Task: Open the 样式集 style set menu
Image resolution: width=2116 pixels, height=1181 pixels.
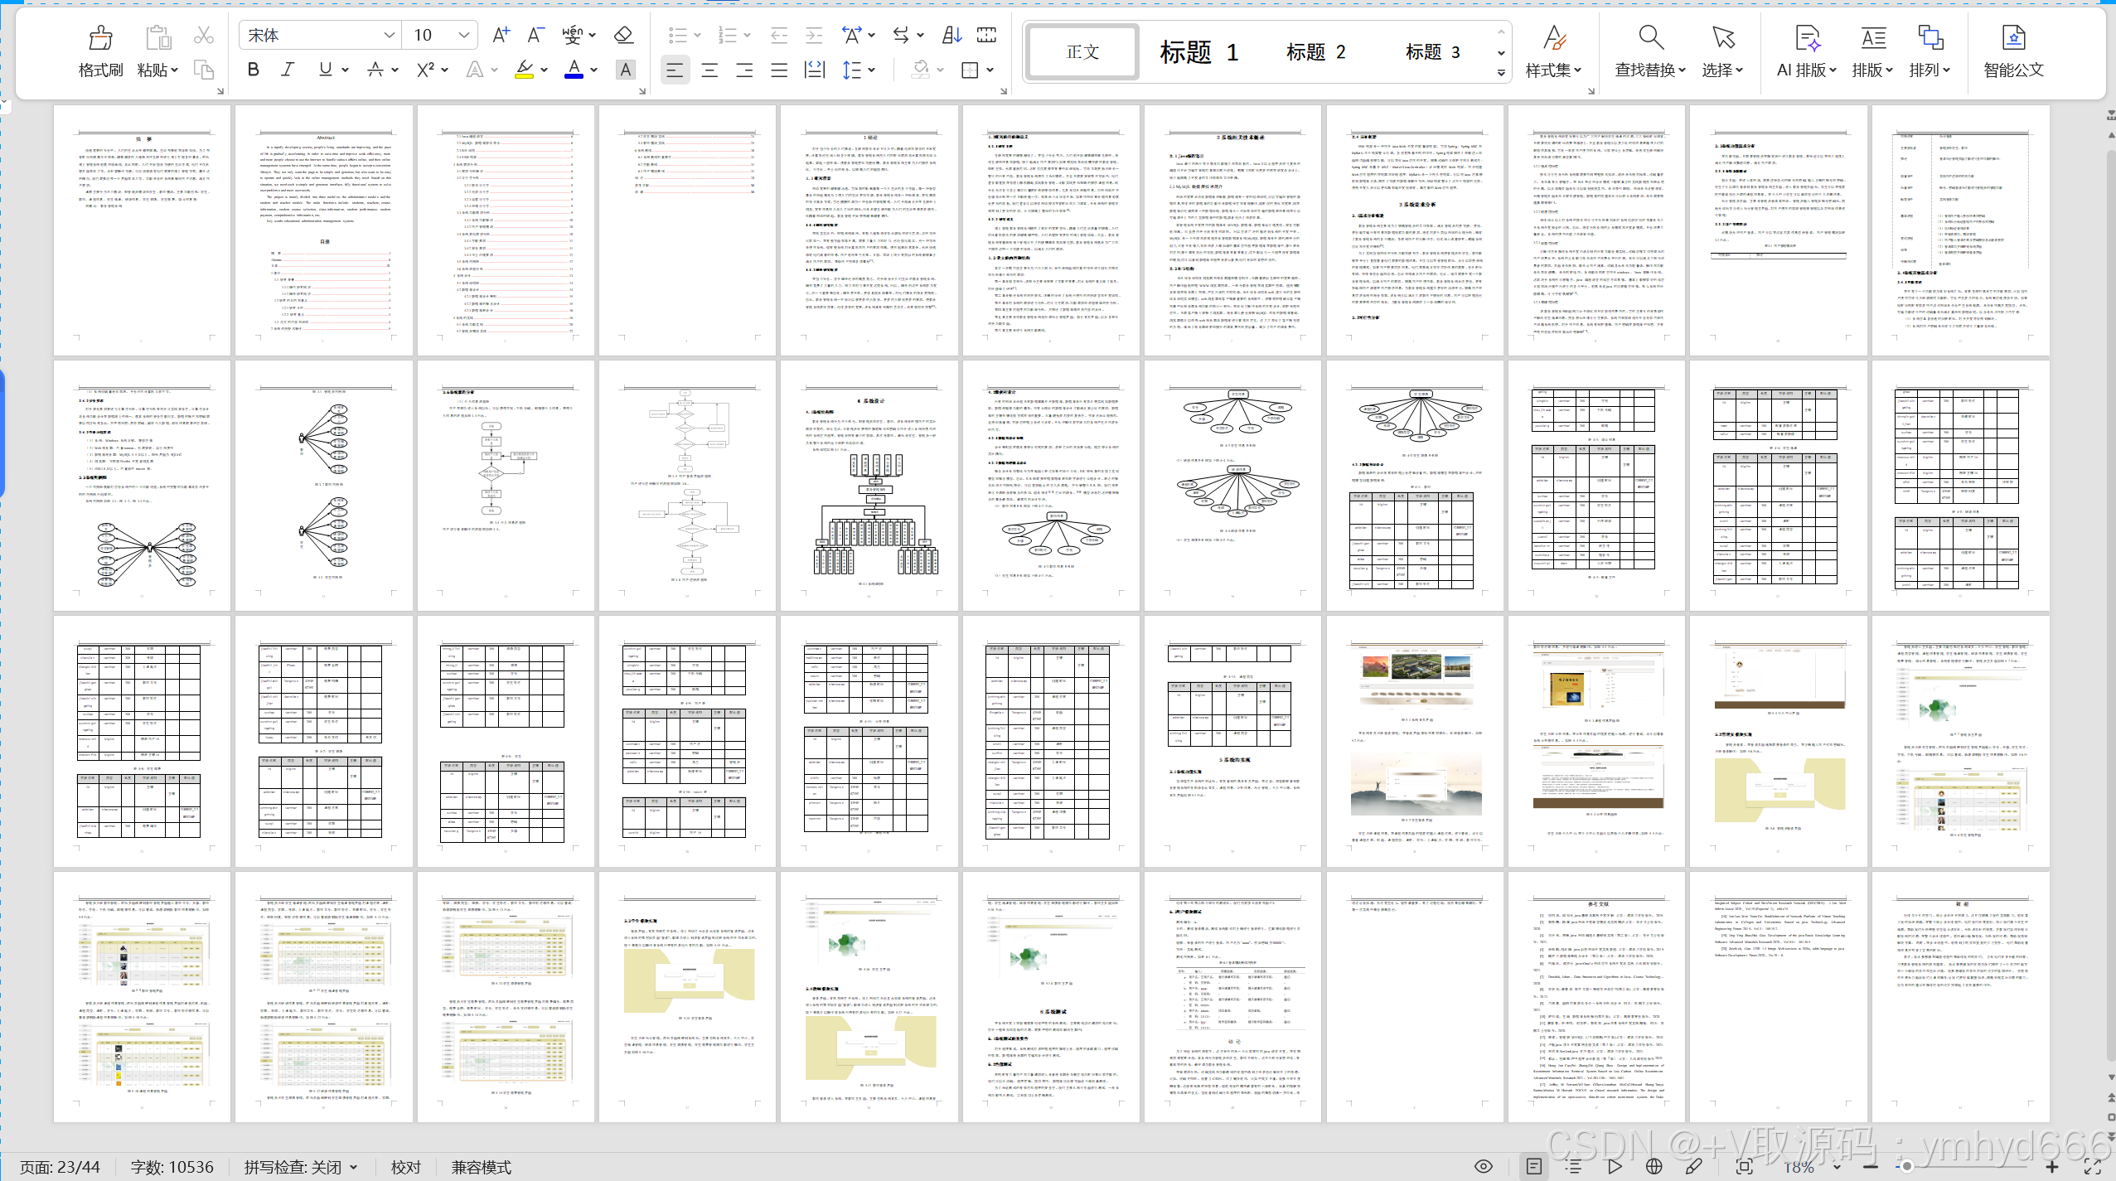Action: (x=1553, y=51)
